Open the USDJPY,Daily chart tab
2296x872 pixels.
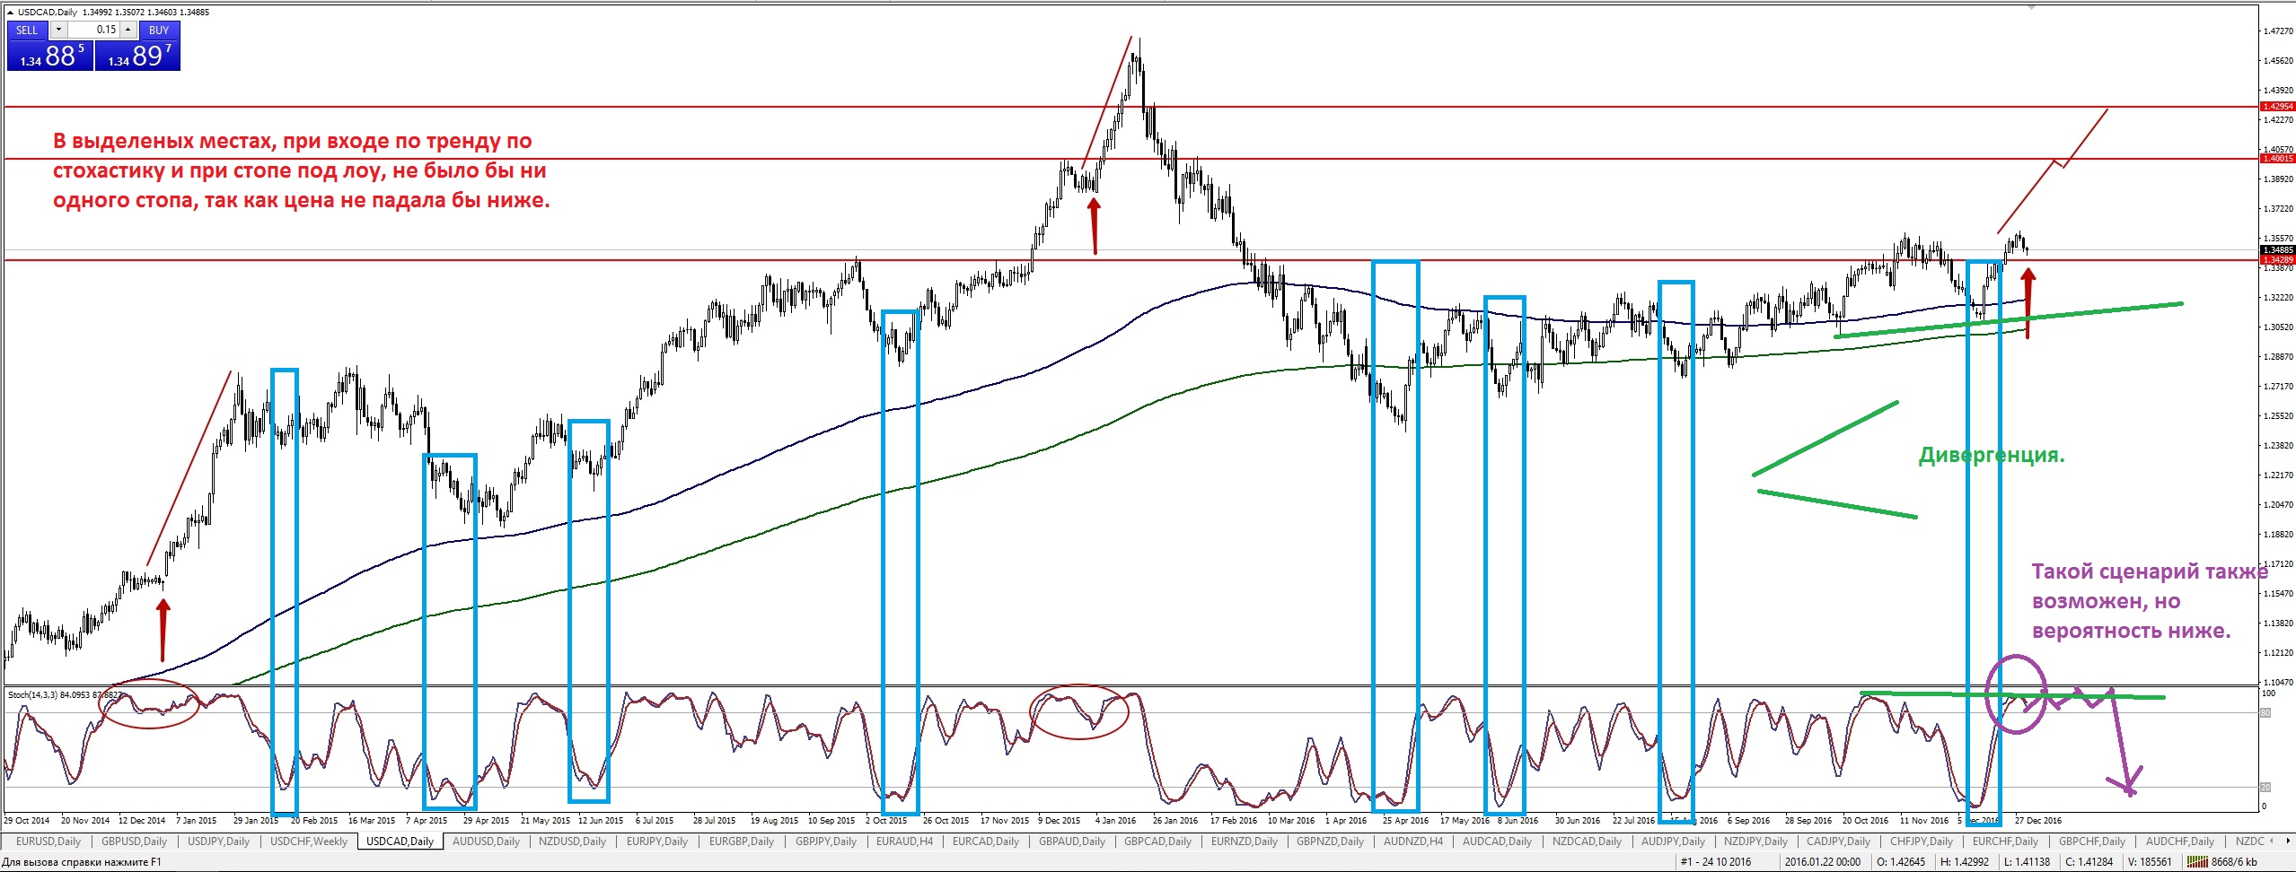[218, 841]
